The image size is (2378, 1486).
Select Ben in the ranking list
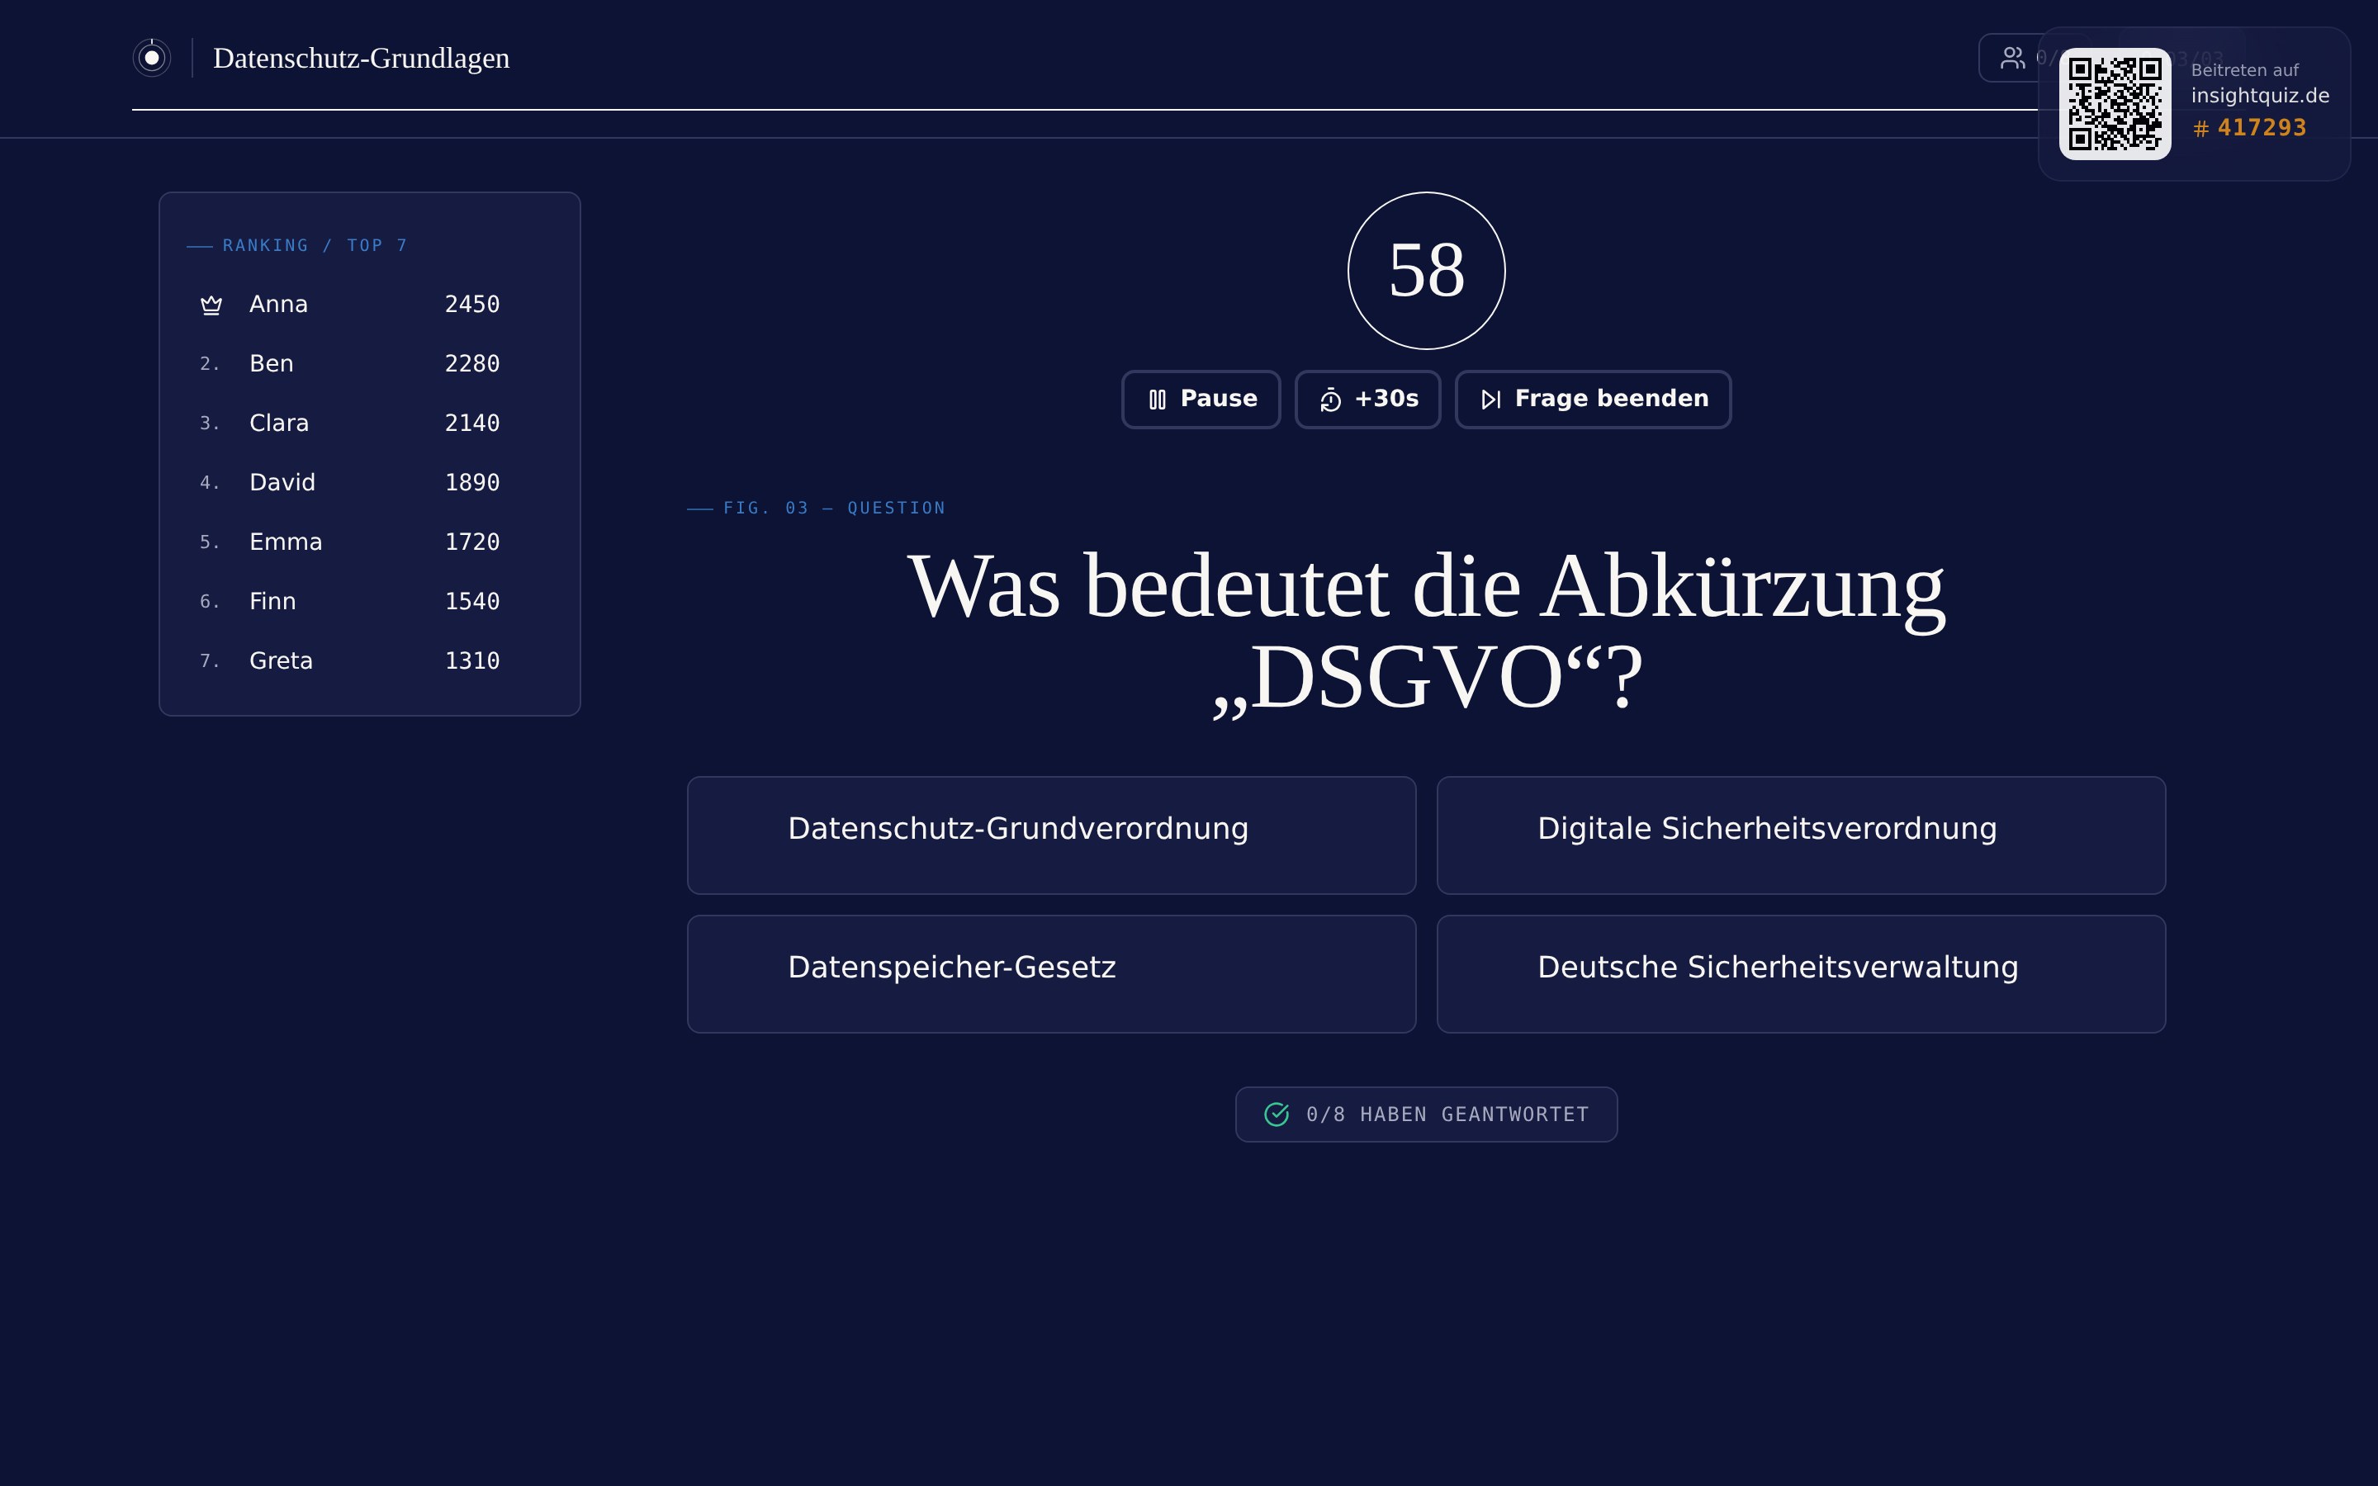pos(369,363)
